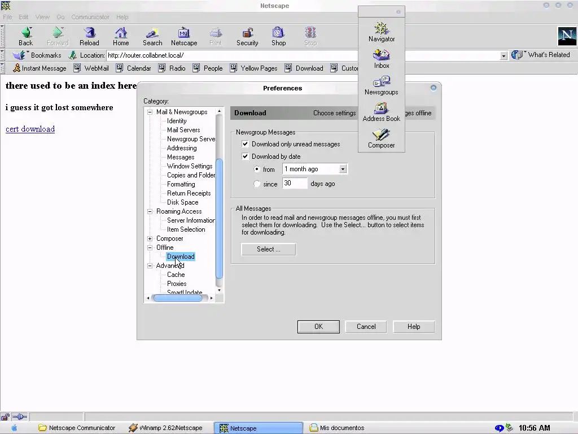Click the Location URL field
The height and width of the screenshot is (434, 578).
pos(303,55)
